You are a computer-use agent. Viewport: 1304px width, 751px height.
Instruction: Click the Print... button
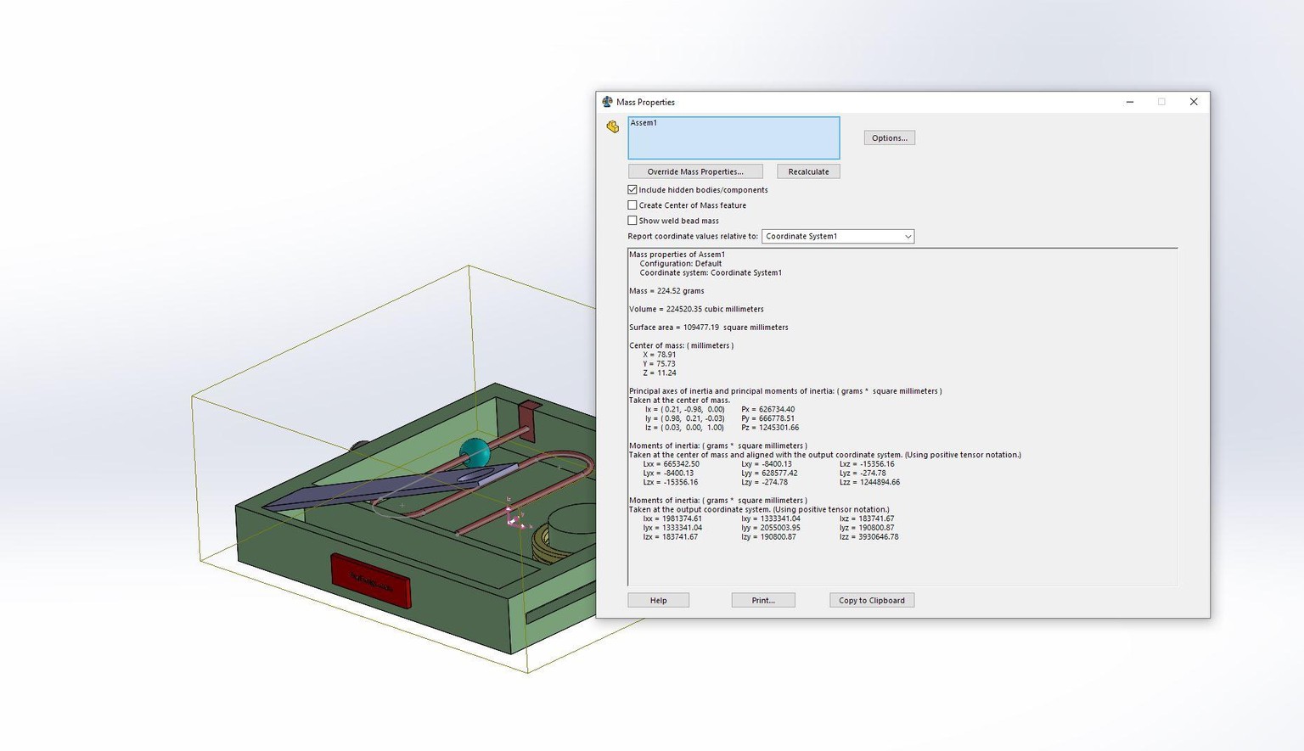pos(763,600)
